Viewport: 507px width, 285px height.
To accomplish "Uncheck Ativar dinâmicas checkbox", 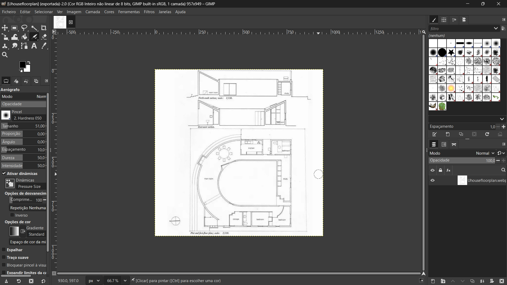I will click(4, 173).
